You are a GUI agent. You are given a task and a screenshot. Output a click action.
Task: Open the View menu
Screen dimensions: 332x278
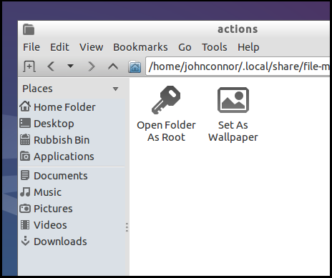click(91, 47)
